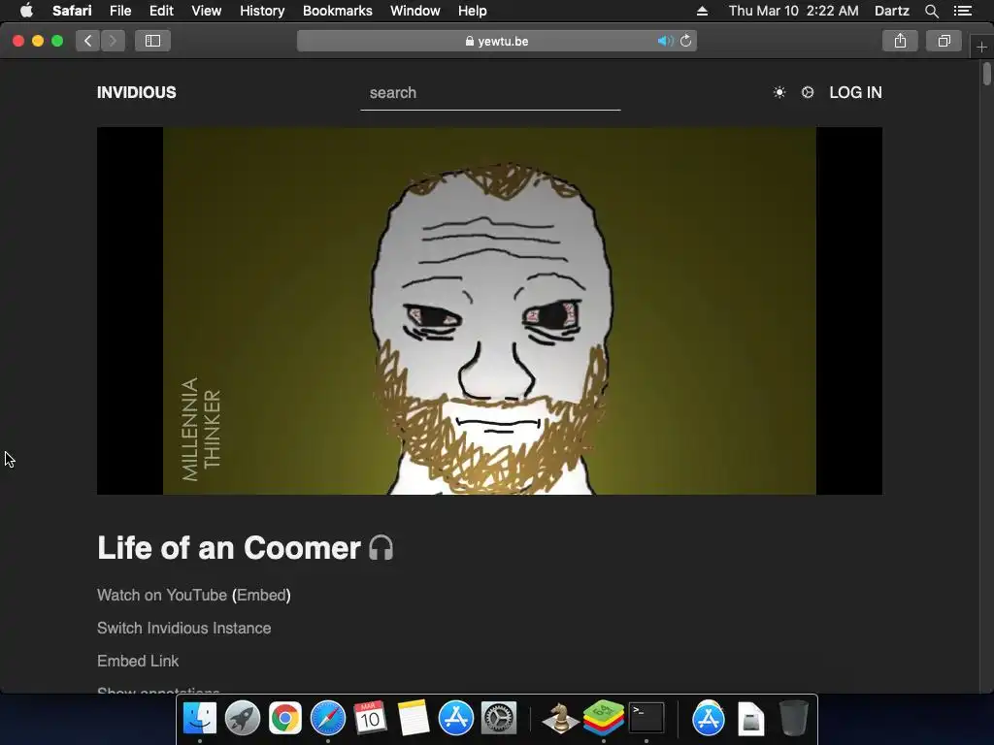Image resolution: width=994 pixels, height=745 pixels.
Task: Open Terminal from the Dock
Action: pyautogui.click(x=646, y=719)
